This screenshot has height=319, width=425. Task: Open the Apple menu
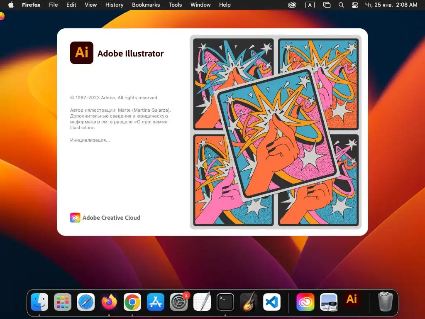click(11, 5)
